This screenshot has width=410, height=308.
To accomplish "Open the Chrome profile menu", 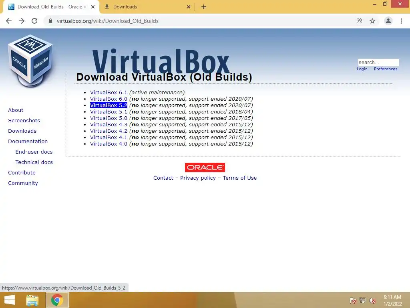I will (388, 21).
